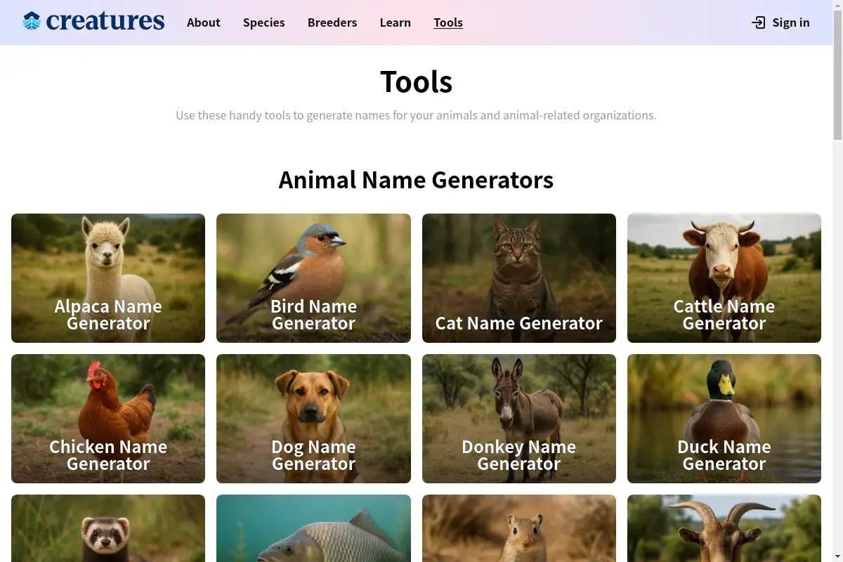The width and height of the screenshot is (843, 562).
Task: Open the Dog Name Generator card
Action: [313, 419]
